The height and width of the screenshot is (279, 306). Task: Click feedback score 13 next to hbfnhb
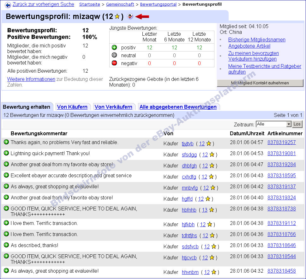point(205,210)
